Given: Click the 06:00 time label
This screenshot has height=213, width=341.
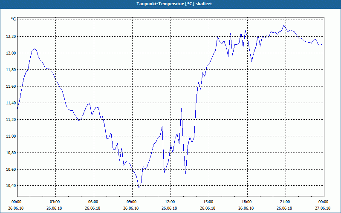Looking at the screenshot, I should coord(94,202).
